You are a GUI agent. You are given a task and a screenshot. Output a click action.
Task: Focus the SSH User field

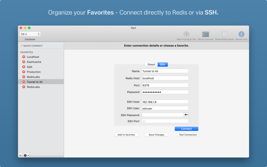pyautogui.click(x=165, y=108)
